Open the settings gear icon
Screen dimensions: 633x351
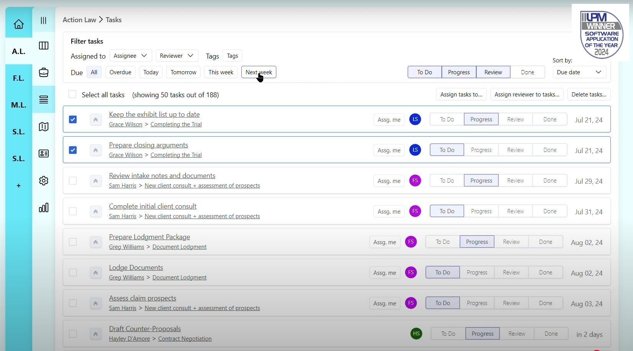(x=44, y=181)
